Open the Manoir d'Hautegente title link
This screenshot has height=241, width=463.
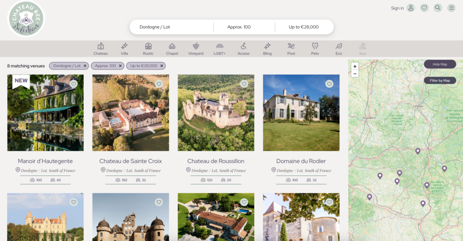pos(45,161)
